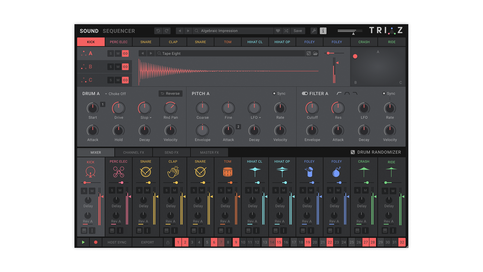Click the Drum Randomizer dice icon

pyautogui.click(x=353, y=152)
